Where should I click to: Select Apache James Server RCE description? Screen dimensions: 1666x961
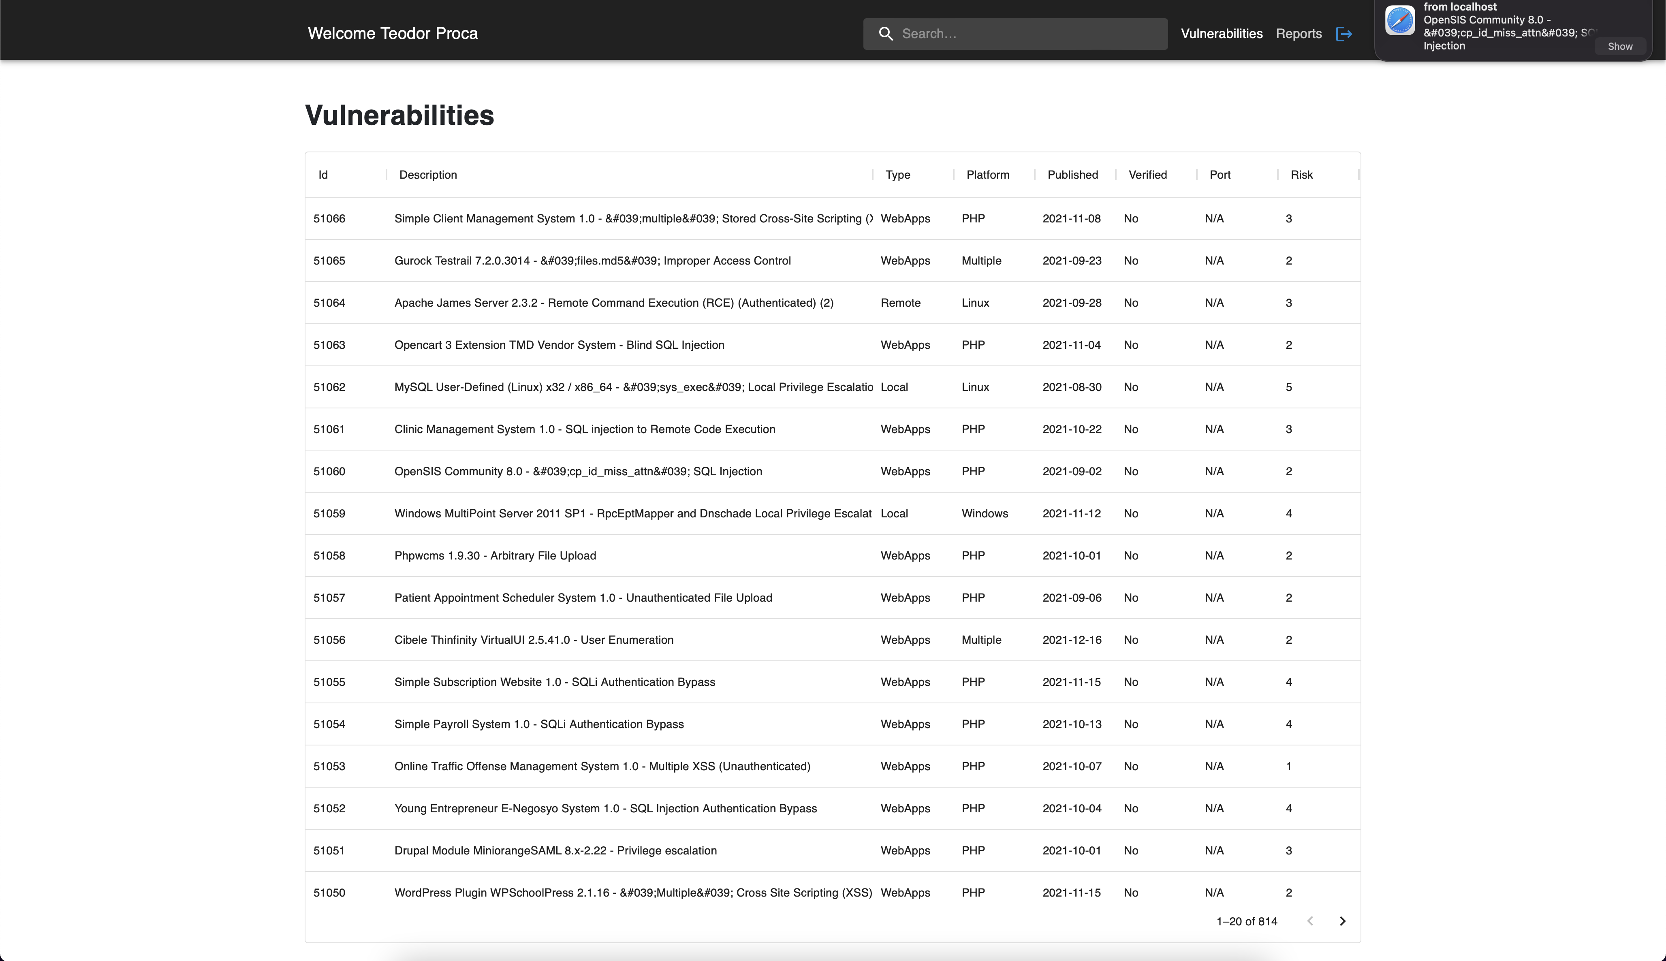[x=614, y=303]
